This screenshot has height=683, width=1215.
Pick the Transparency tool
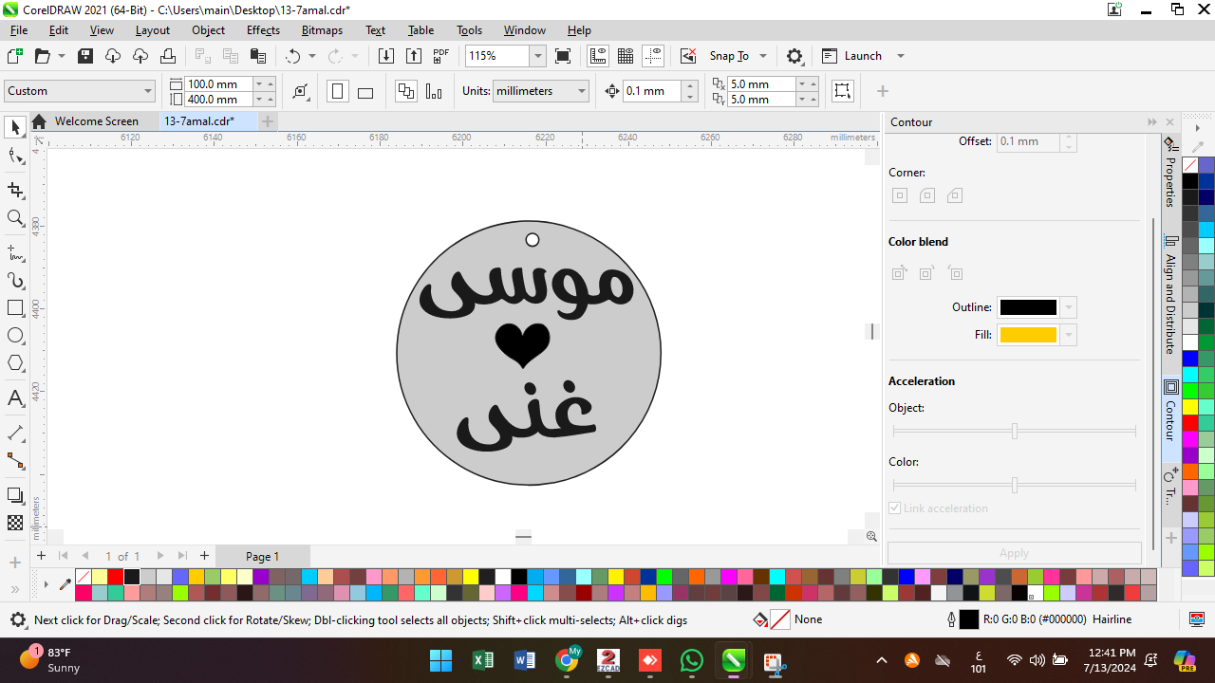pos(15,523)
